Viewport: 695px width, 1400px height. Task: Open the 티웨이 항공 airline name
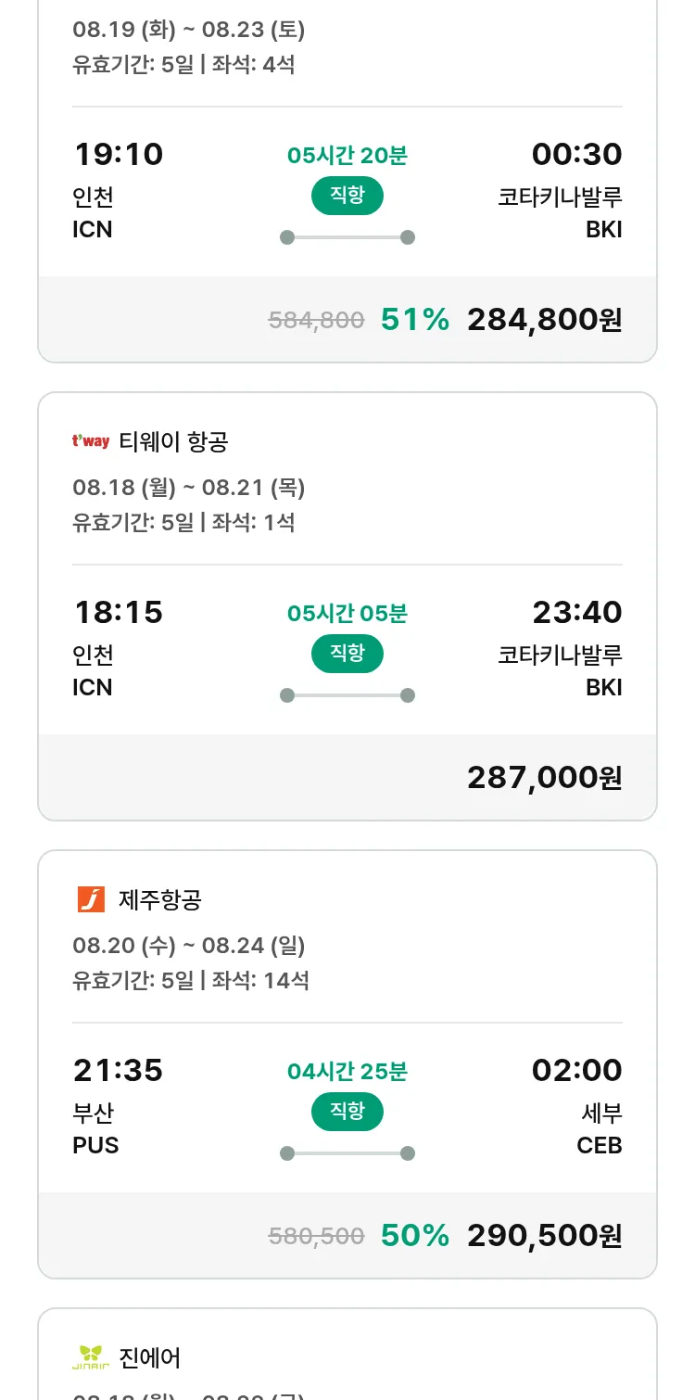(x=173, y=442)
